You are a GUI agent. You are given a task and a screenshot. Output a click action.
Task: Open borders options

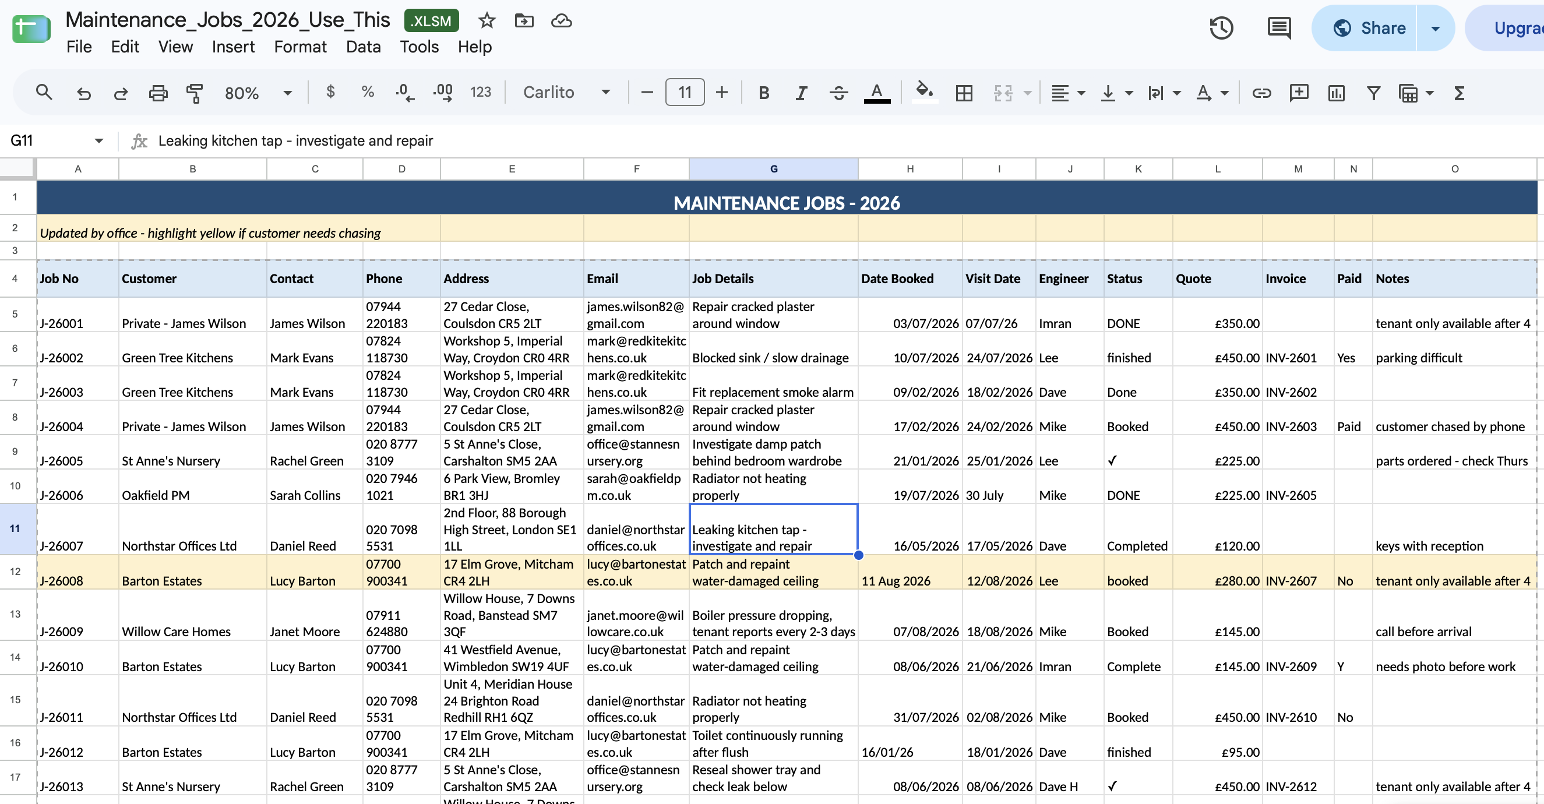[x=964, y=92]
